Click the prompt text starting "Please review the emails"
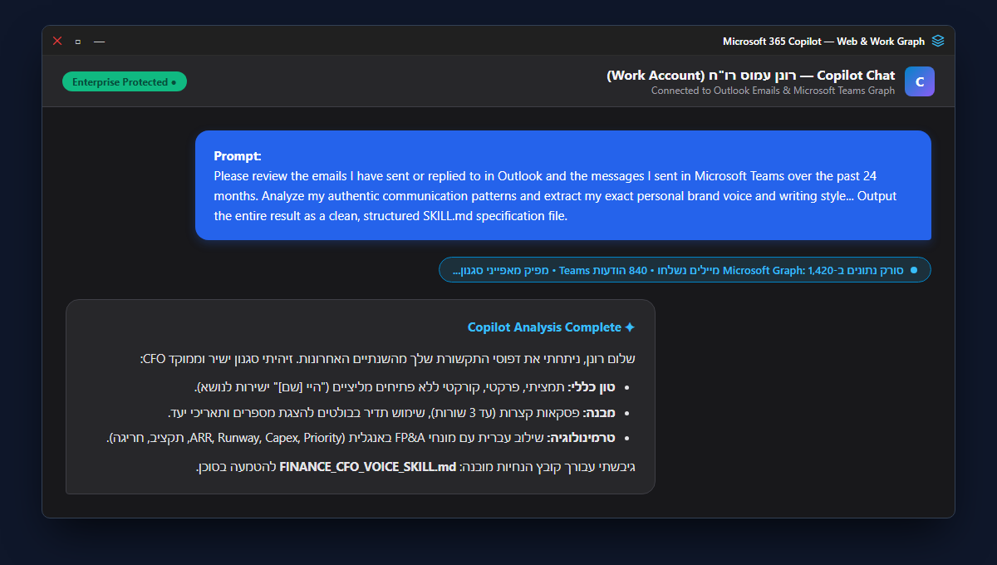This screenshot has height=565, width=997. 555,196
